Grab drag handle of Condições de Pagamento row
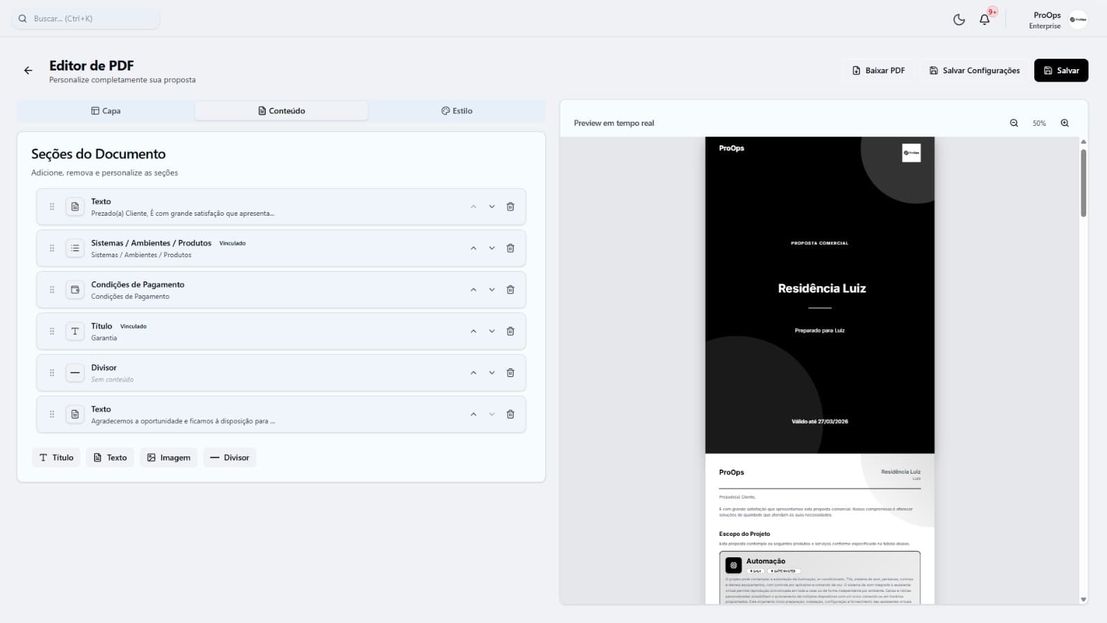This screenshot has width=1107, height=623. [52, 290]
